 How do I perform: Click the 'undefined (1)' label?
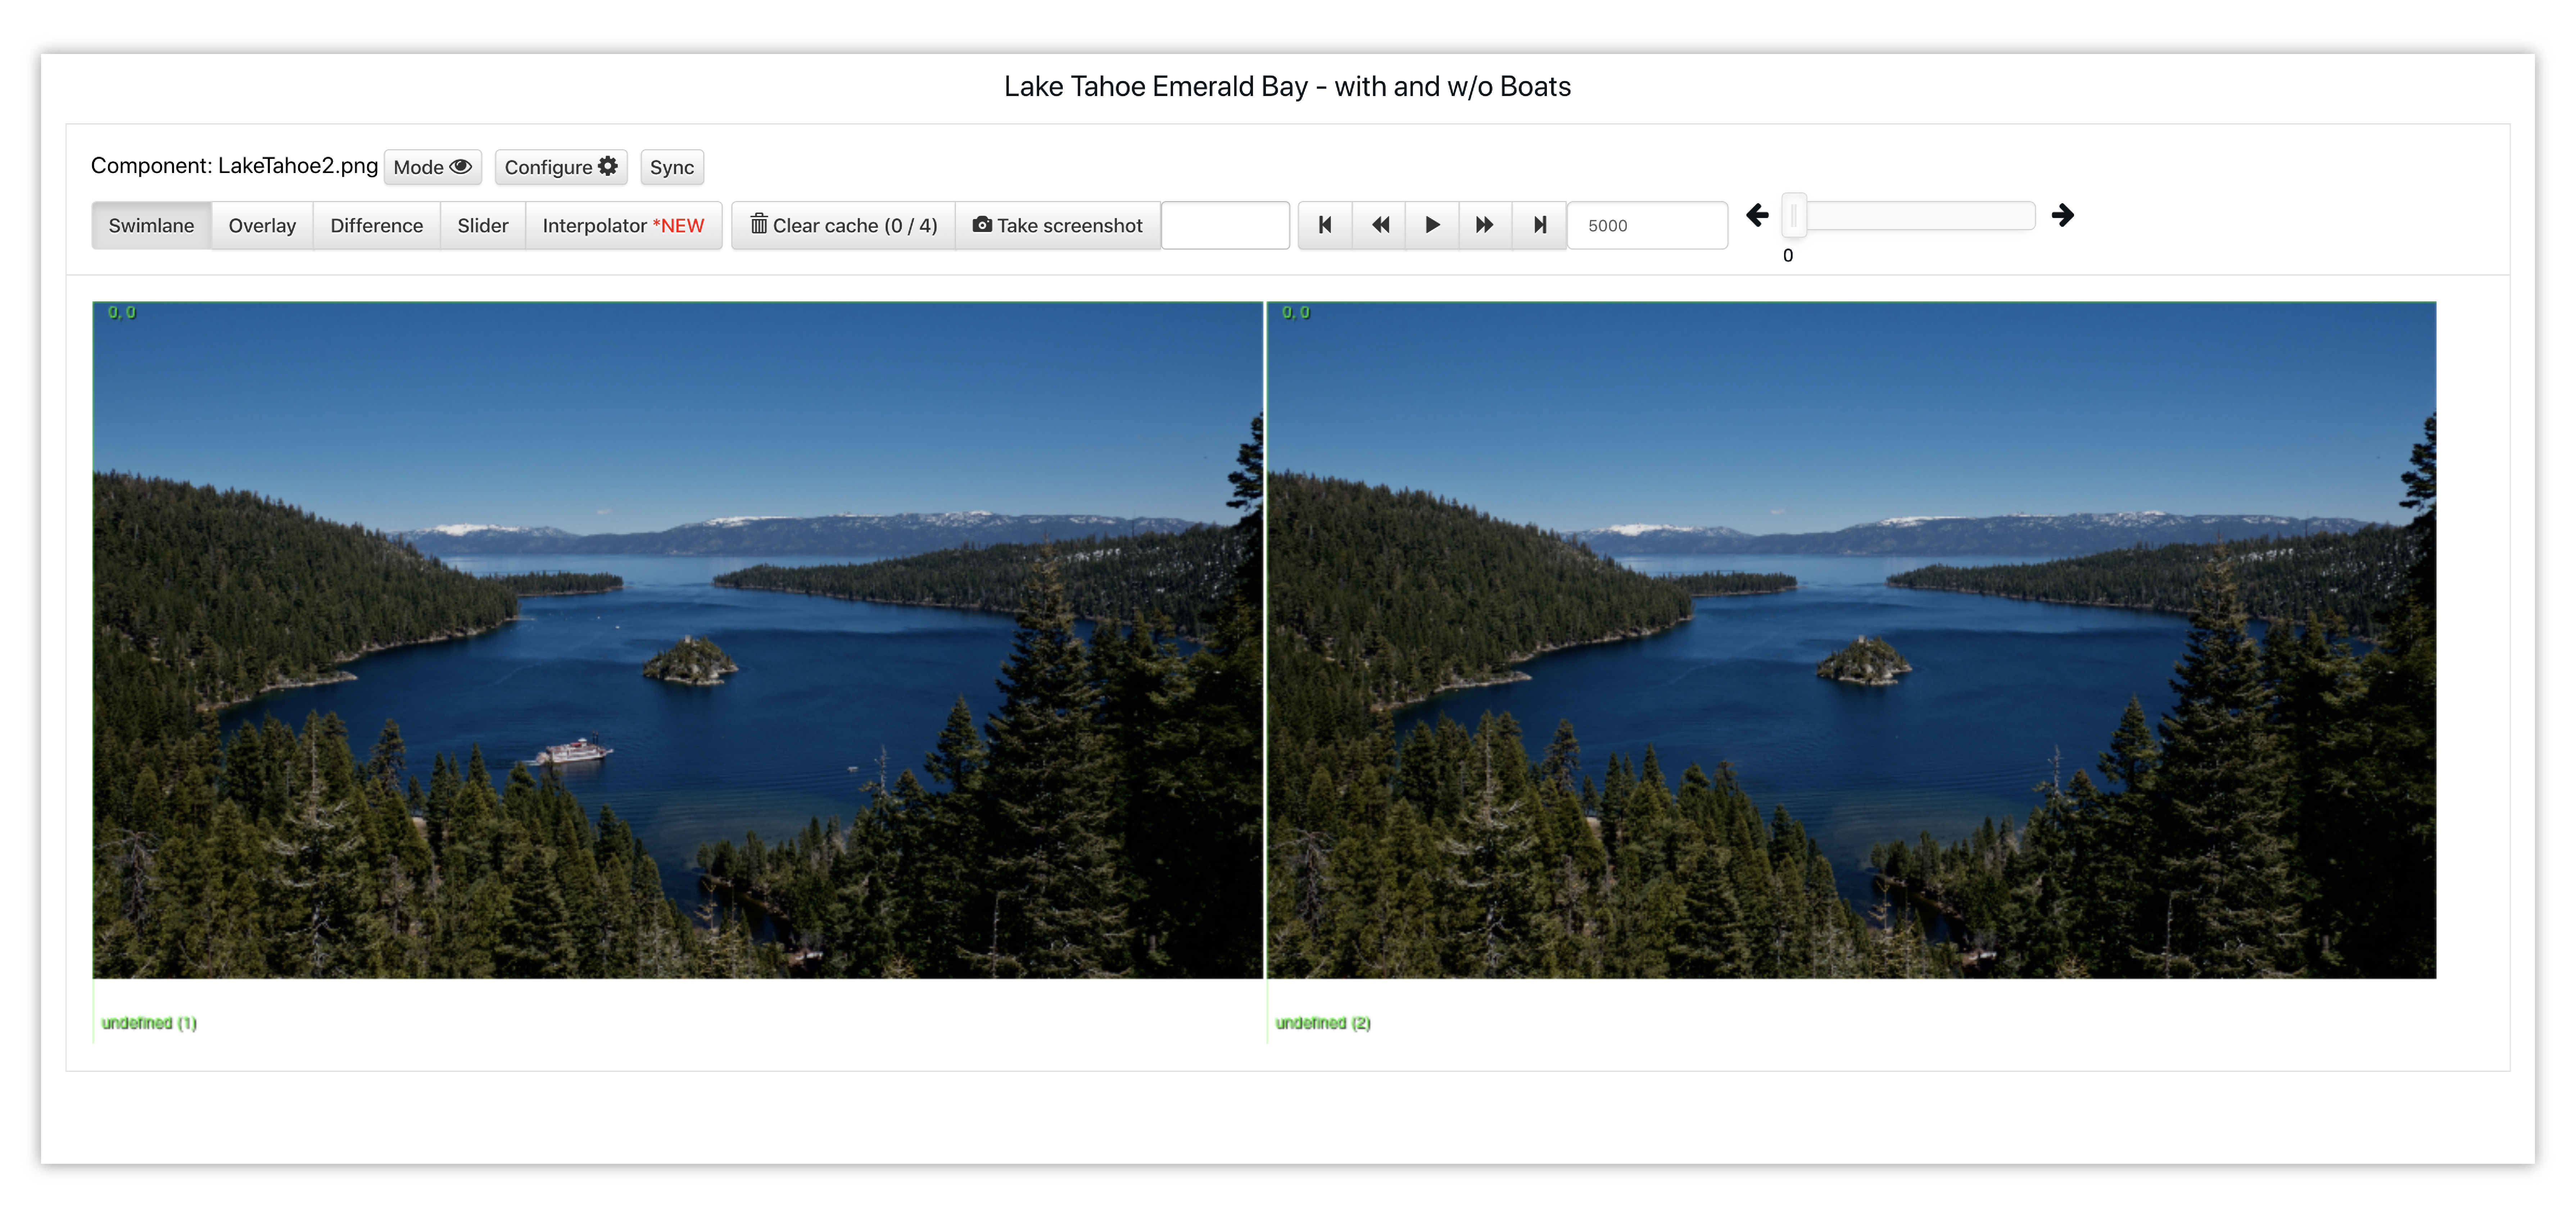click(x=149, y=1023)
